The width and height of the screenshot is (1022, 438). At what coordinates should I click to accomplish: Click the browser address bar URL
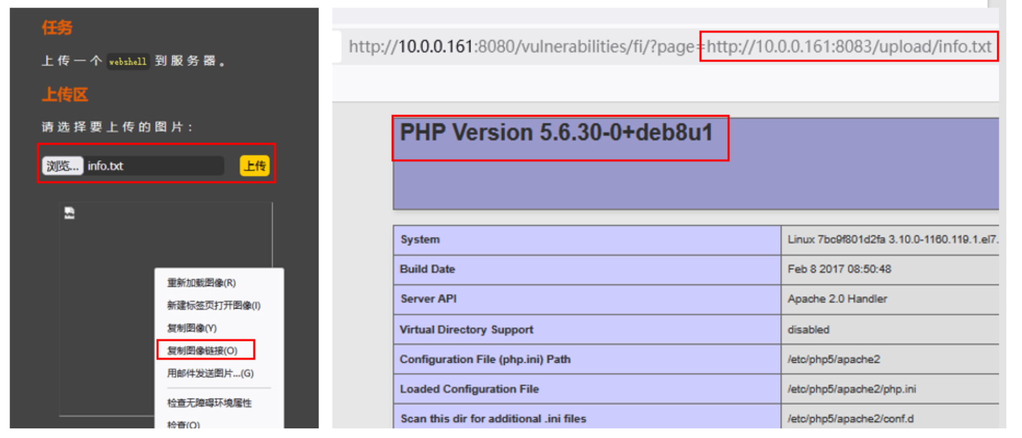pos(670,46)
